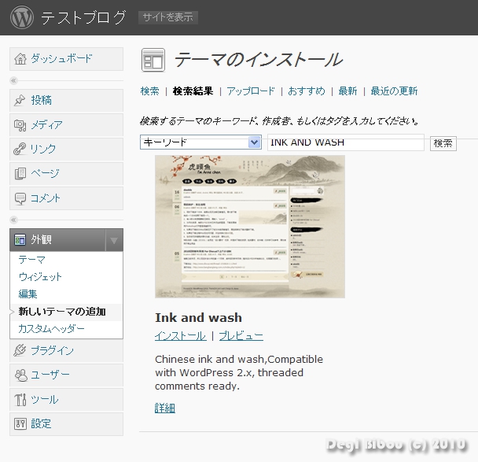Viewport: 478px width, 462px height.
Task: Click the Ink and wash theme title
Action: 198,318
